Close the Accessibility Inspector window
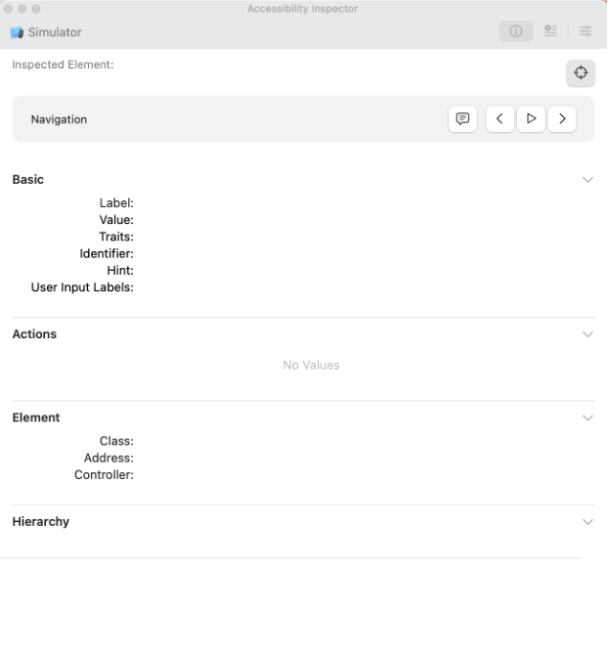Viewport: 608px width, 657px height. coord(8,9)
